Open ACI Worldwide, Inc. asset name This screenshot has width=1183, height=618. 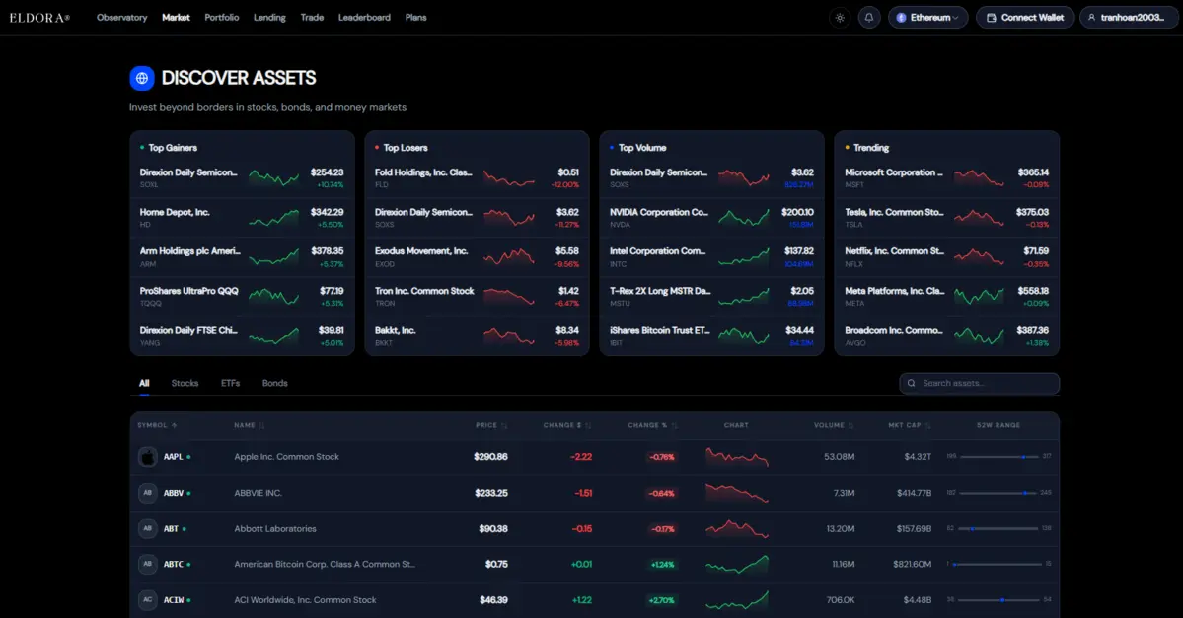click(305, 600)
